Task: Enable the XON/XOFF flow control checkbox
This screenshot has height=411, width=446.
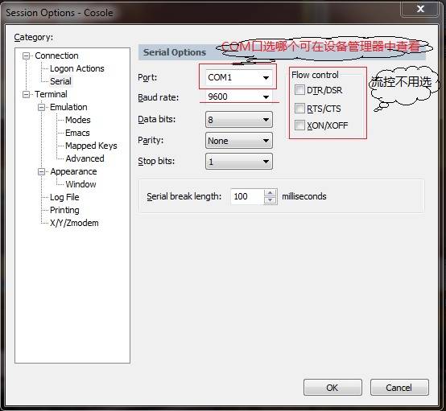Action: (299, 125)
